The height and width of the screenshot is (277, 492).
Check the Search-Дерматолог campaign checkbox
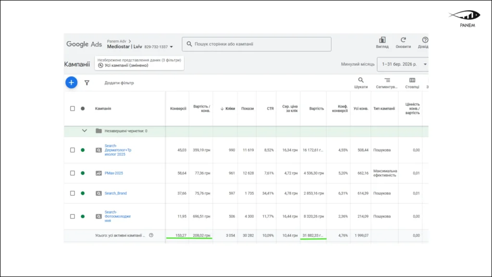(73, 150)
